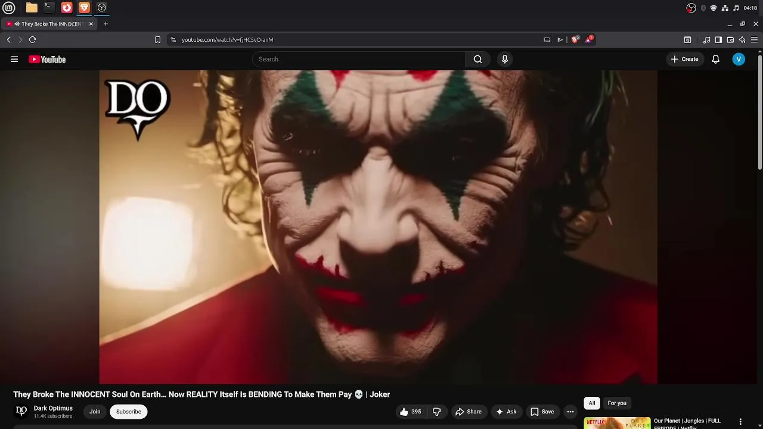Screen dimensions: 763x429
Task: Click the tab search icon in toolbar
Action: [x=687, y=39]
